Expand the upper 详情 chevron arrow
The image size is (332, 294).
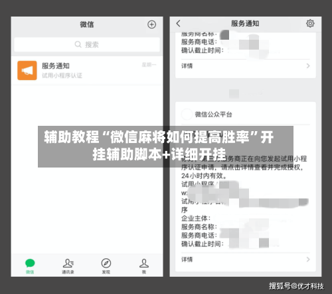(308, 66)
